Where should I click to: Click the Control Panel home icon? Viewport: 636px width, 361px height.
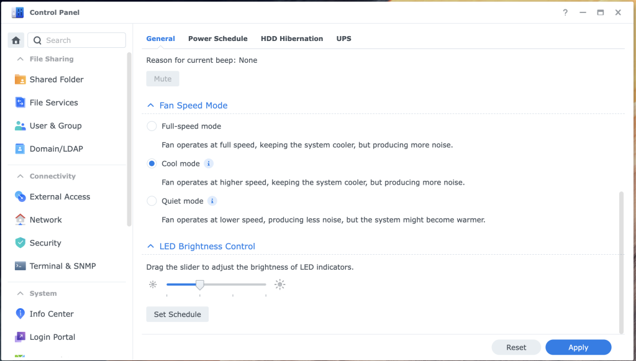click(16, 40)
